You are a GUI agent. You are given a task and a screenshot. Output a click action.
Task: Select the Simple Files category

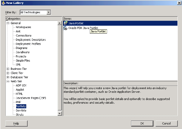pos(23,60)
